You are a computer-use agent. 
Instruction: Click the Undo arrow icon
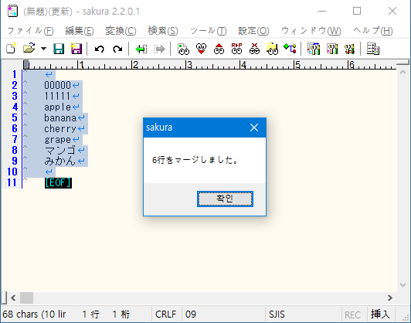[100, 49]
